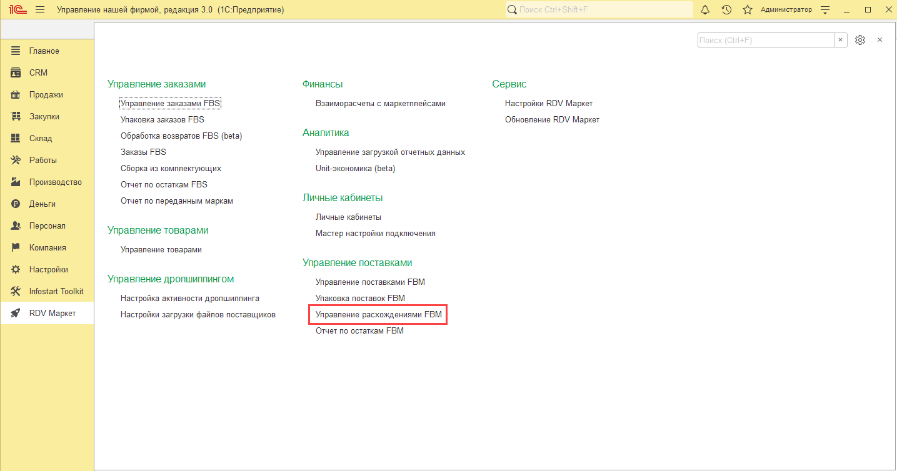Open the notifications bell icon
This screenshot has height=471, width=897.
[705, 9]
